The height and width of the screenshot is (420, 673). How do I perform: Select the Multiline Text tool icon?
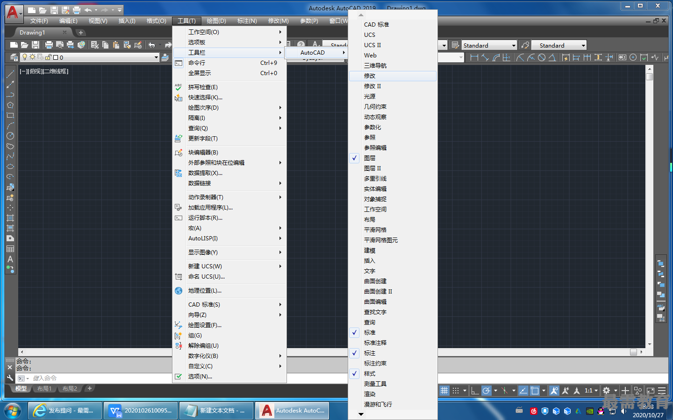tap(10, 259)
